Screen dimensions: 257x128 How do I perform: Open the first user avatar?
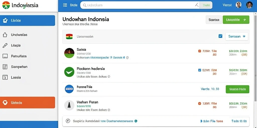pyautogui.click(x=238, y=5)
